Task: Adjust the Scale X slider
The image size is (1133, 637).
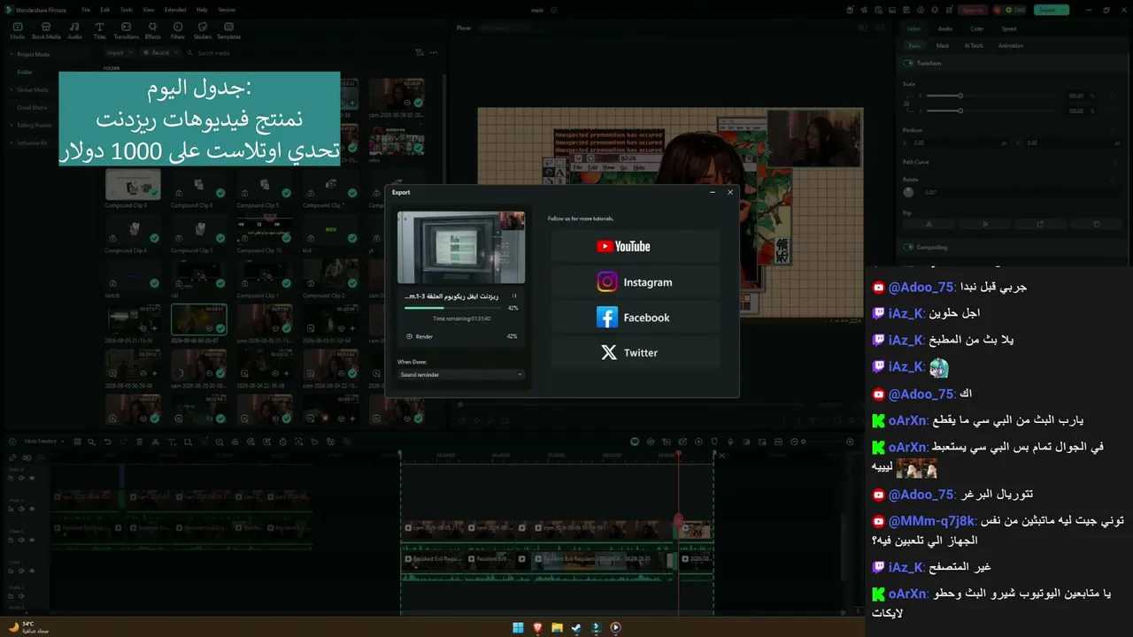Action: point(960,96)
